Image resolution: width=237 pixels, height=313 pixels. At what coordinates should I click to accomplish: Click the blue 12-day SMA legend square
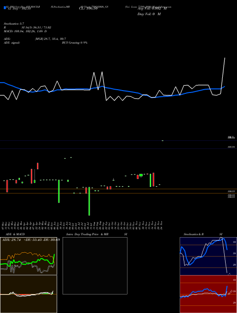click(x=5, y=8)
